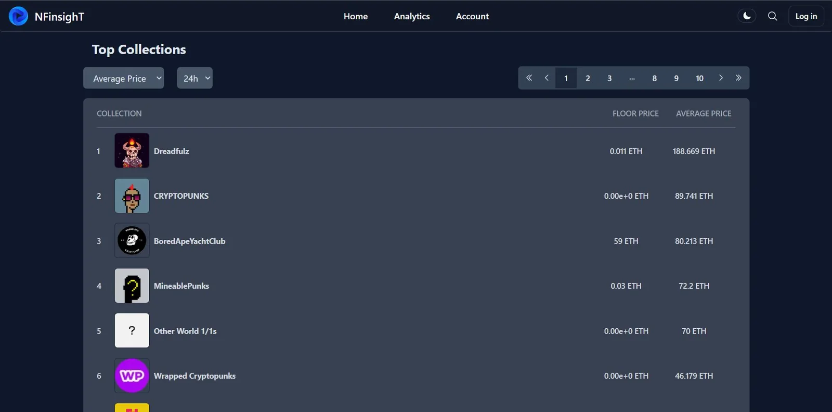Screen dimensions: 832x412
Task: Jump to first page with double-left arrows
Action: pyautogui.click(x=529, y=78)
